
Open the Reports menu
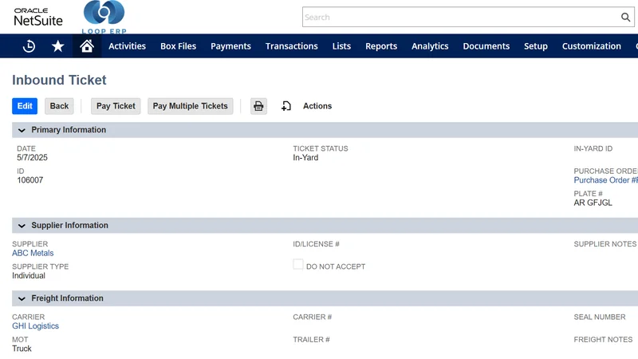pyautogui.click(x=381, y=46)
